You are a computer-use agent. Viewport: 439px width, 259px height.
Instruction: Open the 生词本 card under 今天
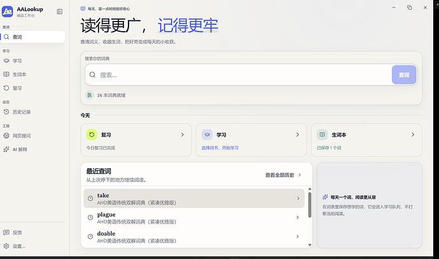tap(366, 140)
